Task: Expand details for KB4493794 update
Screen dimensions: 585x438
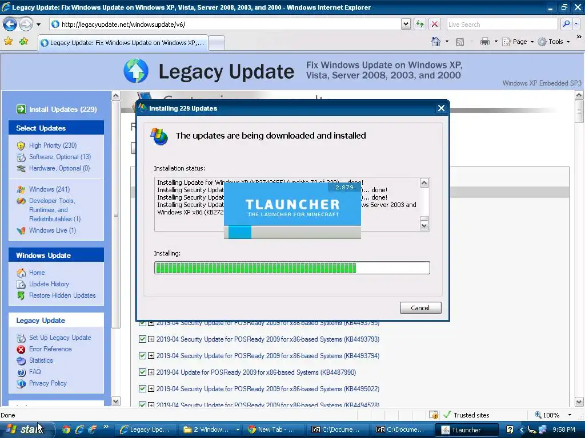Action: click(151, 356)
